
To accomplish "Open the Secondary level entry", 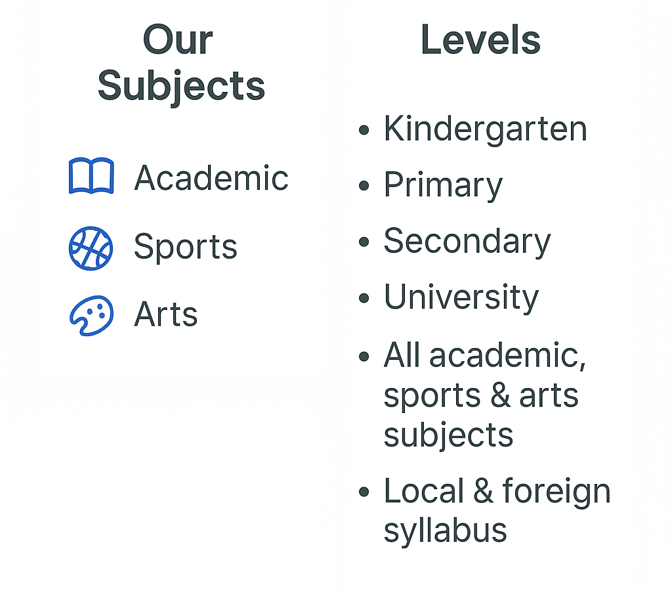I will click(x=467, y=241).
